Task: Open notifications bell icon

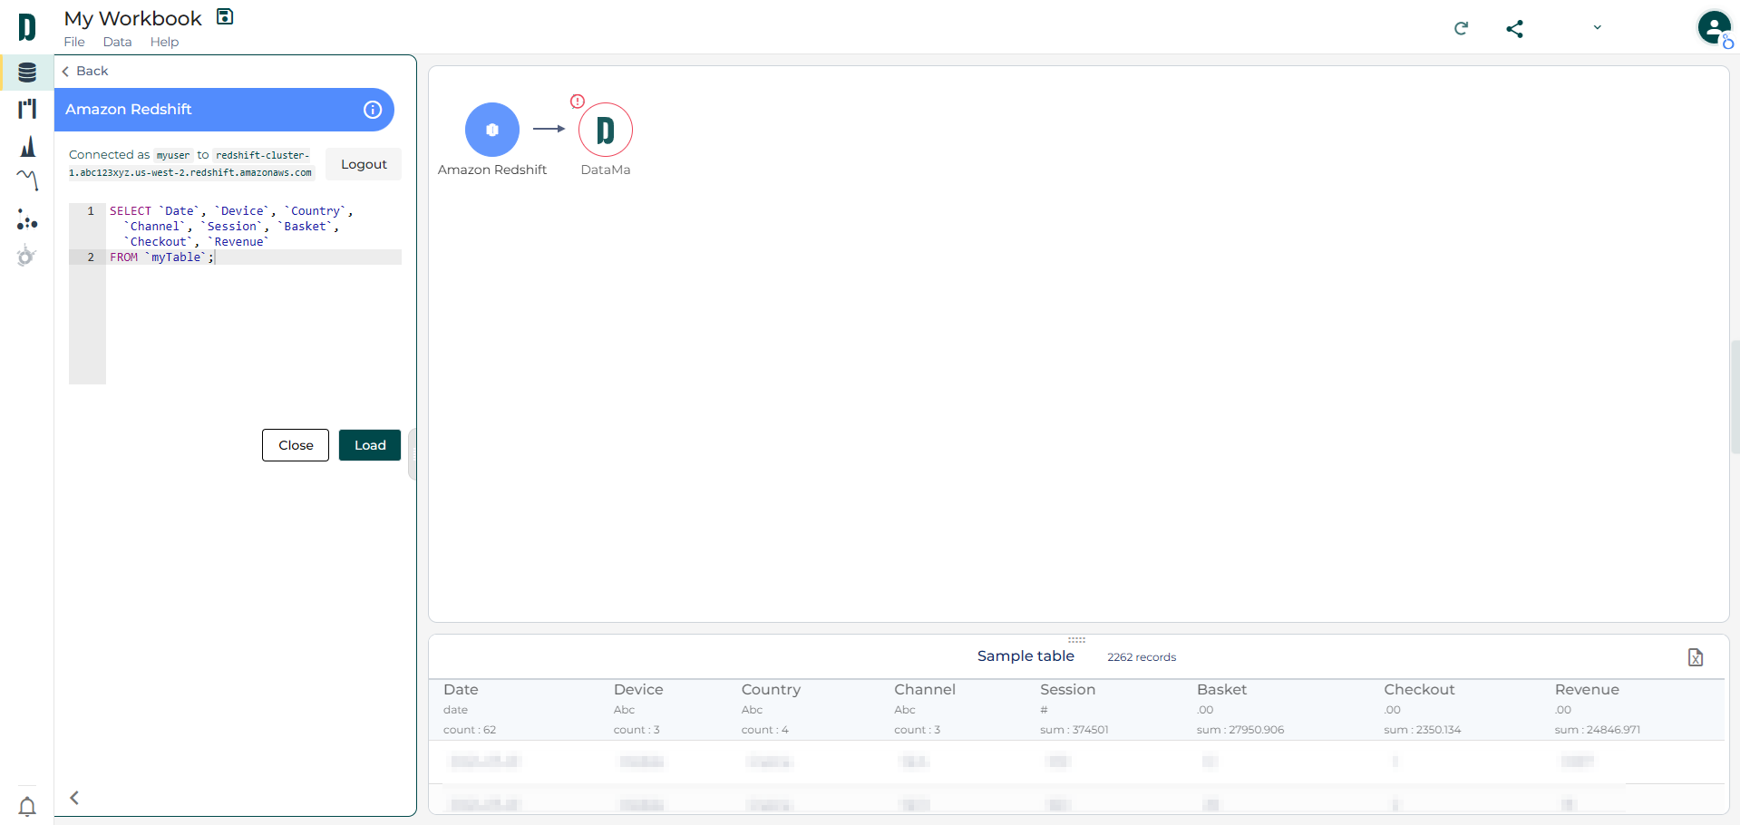Action: [27, 806]
